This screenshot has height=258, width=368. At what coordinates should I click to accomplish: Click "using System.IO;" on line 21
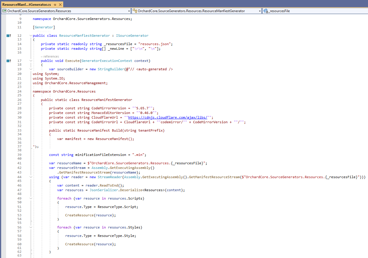pyautogui.click(x=49, y=78)
